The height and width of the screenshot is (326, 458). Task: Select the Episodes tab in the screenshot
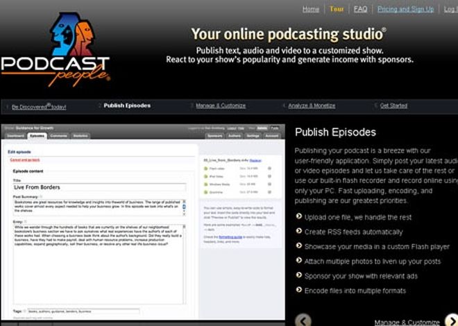(x=37, y=136)
